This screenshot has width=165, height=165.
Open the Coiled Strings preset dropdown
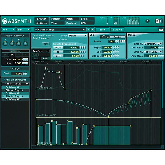(x=60, y=30)
